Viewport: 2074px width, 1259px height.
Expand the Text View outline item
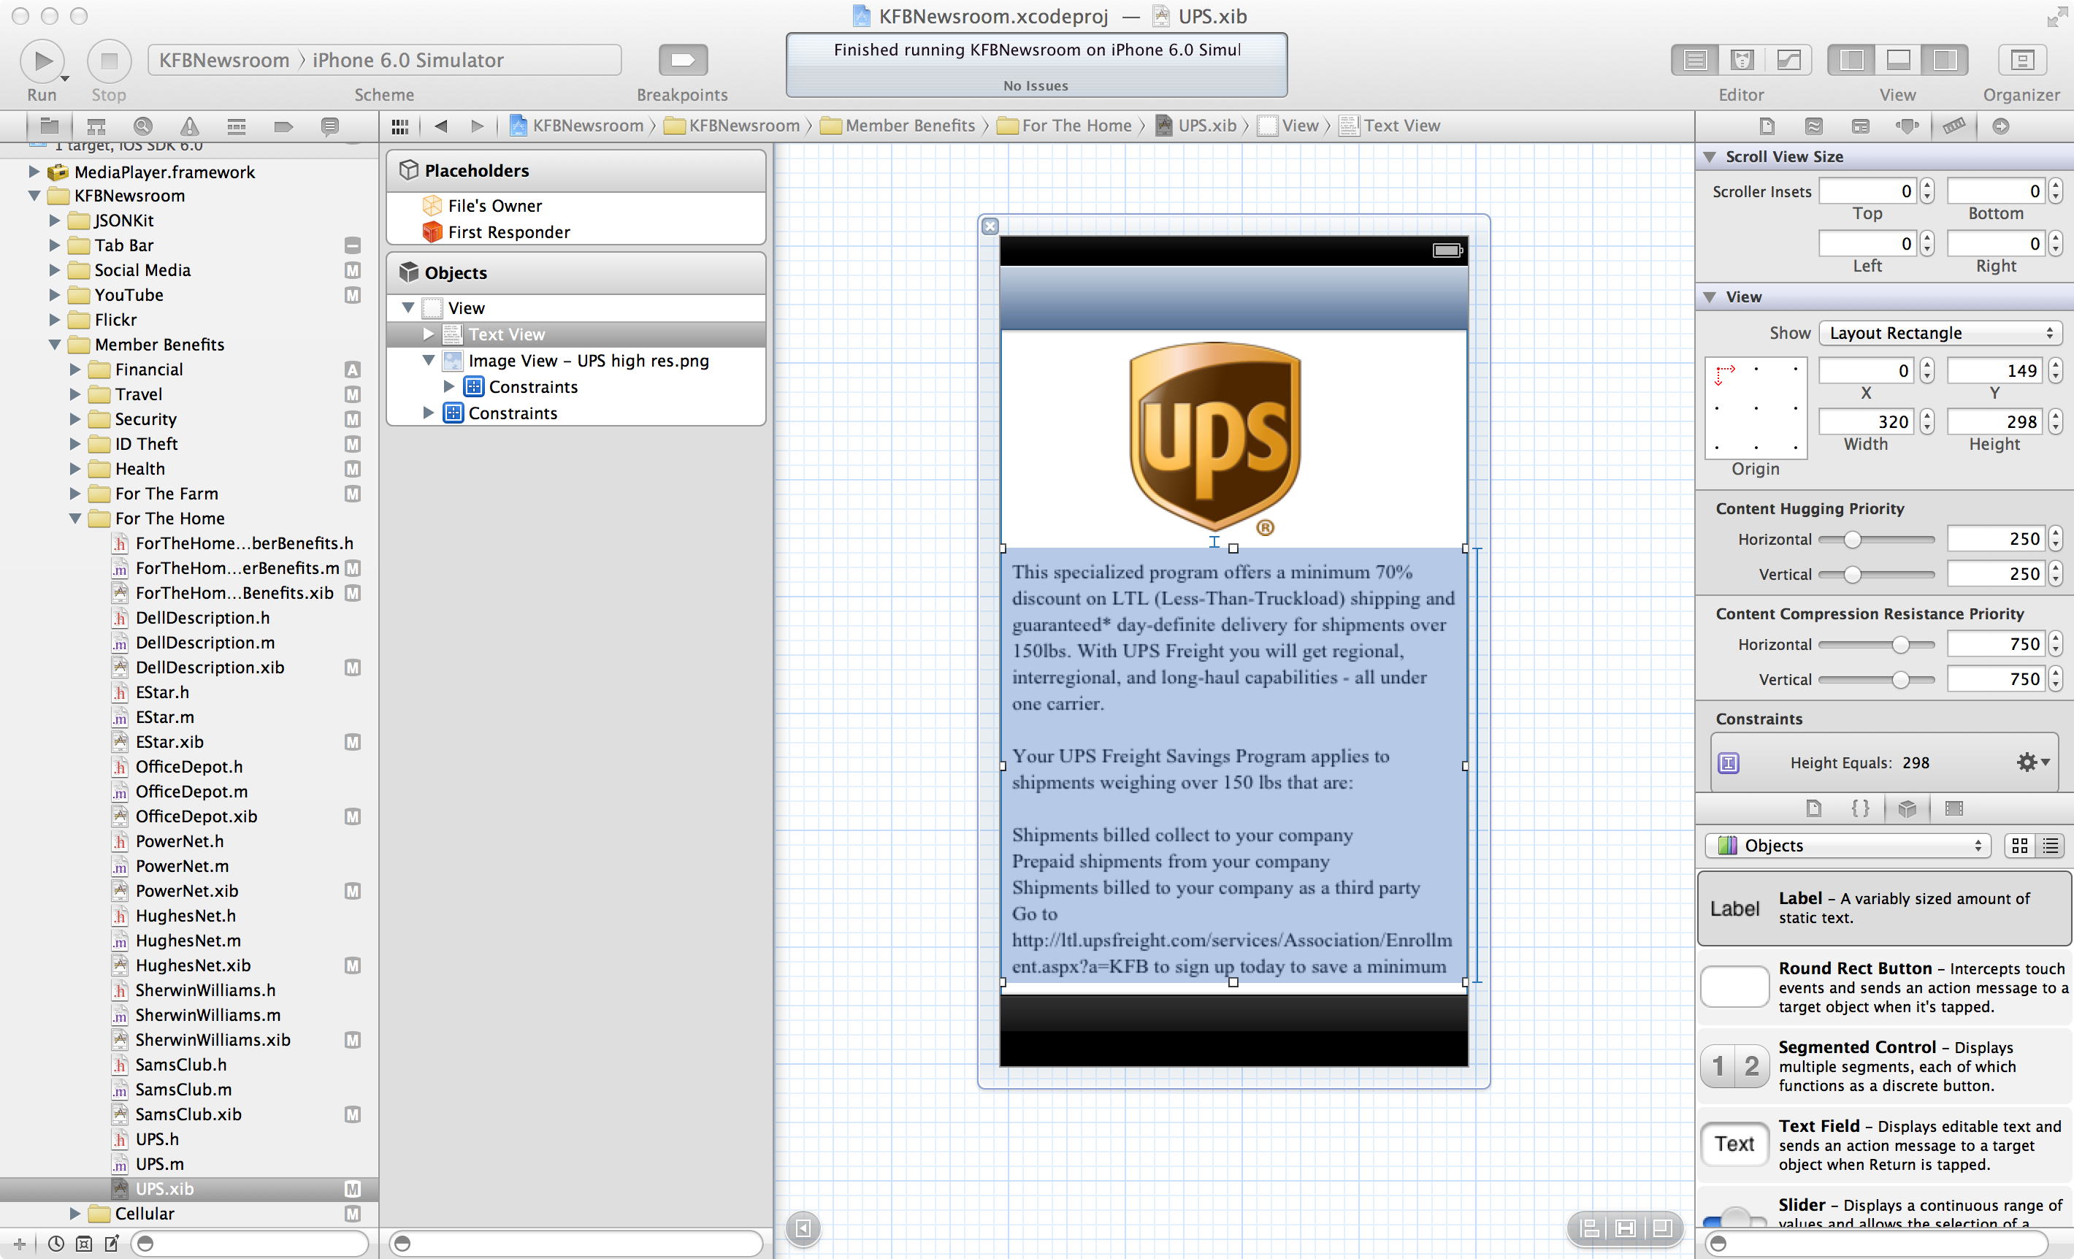click(429, 334)
